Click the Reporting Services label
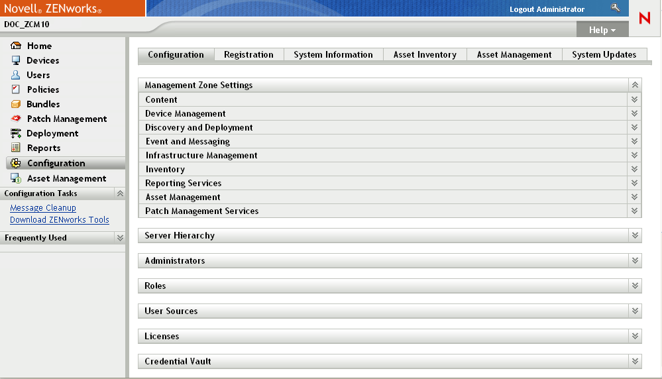Viewport: 662px width, 379px height. [x=184, y=183]
